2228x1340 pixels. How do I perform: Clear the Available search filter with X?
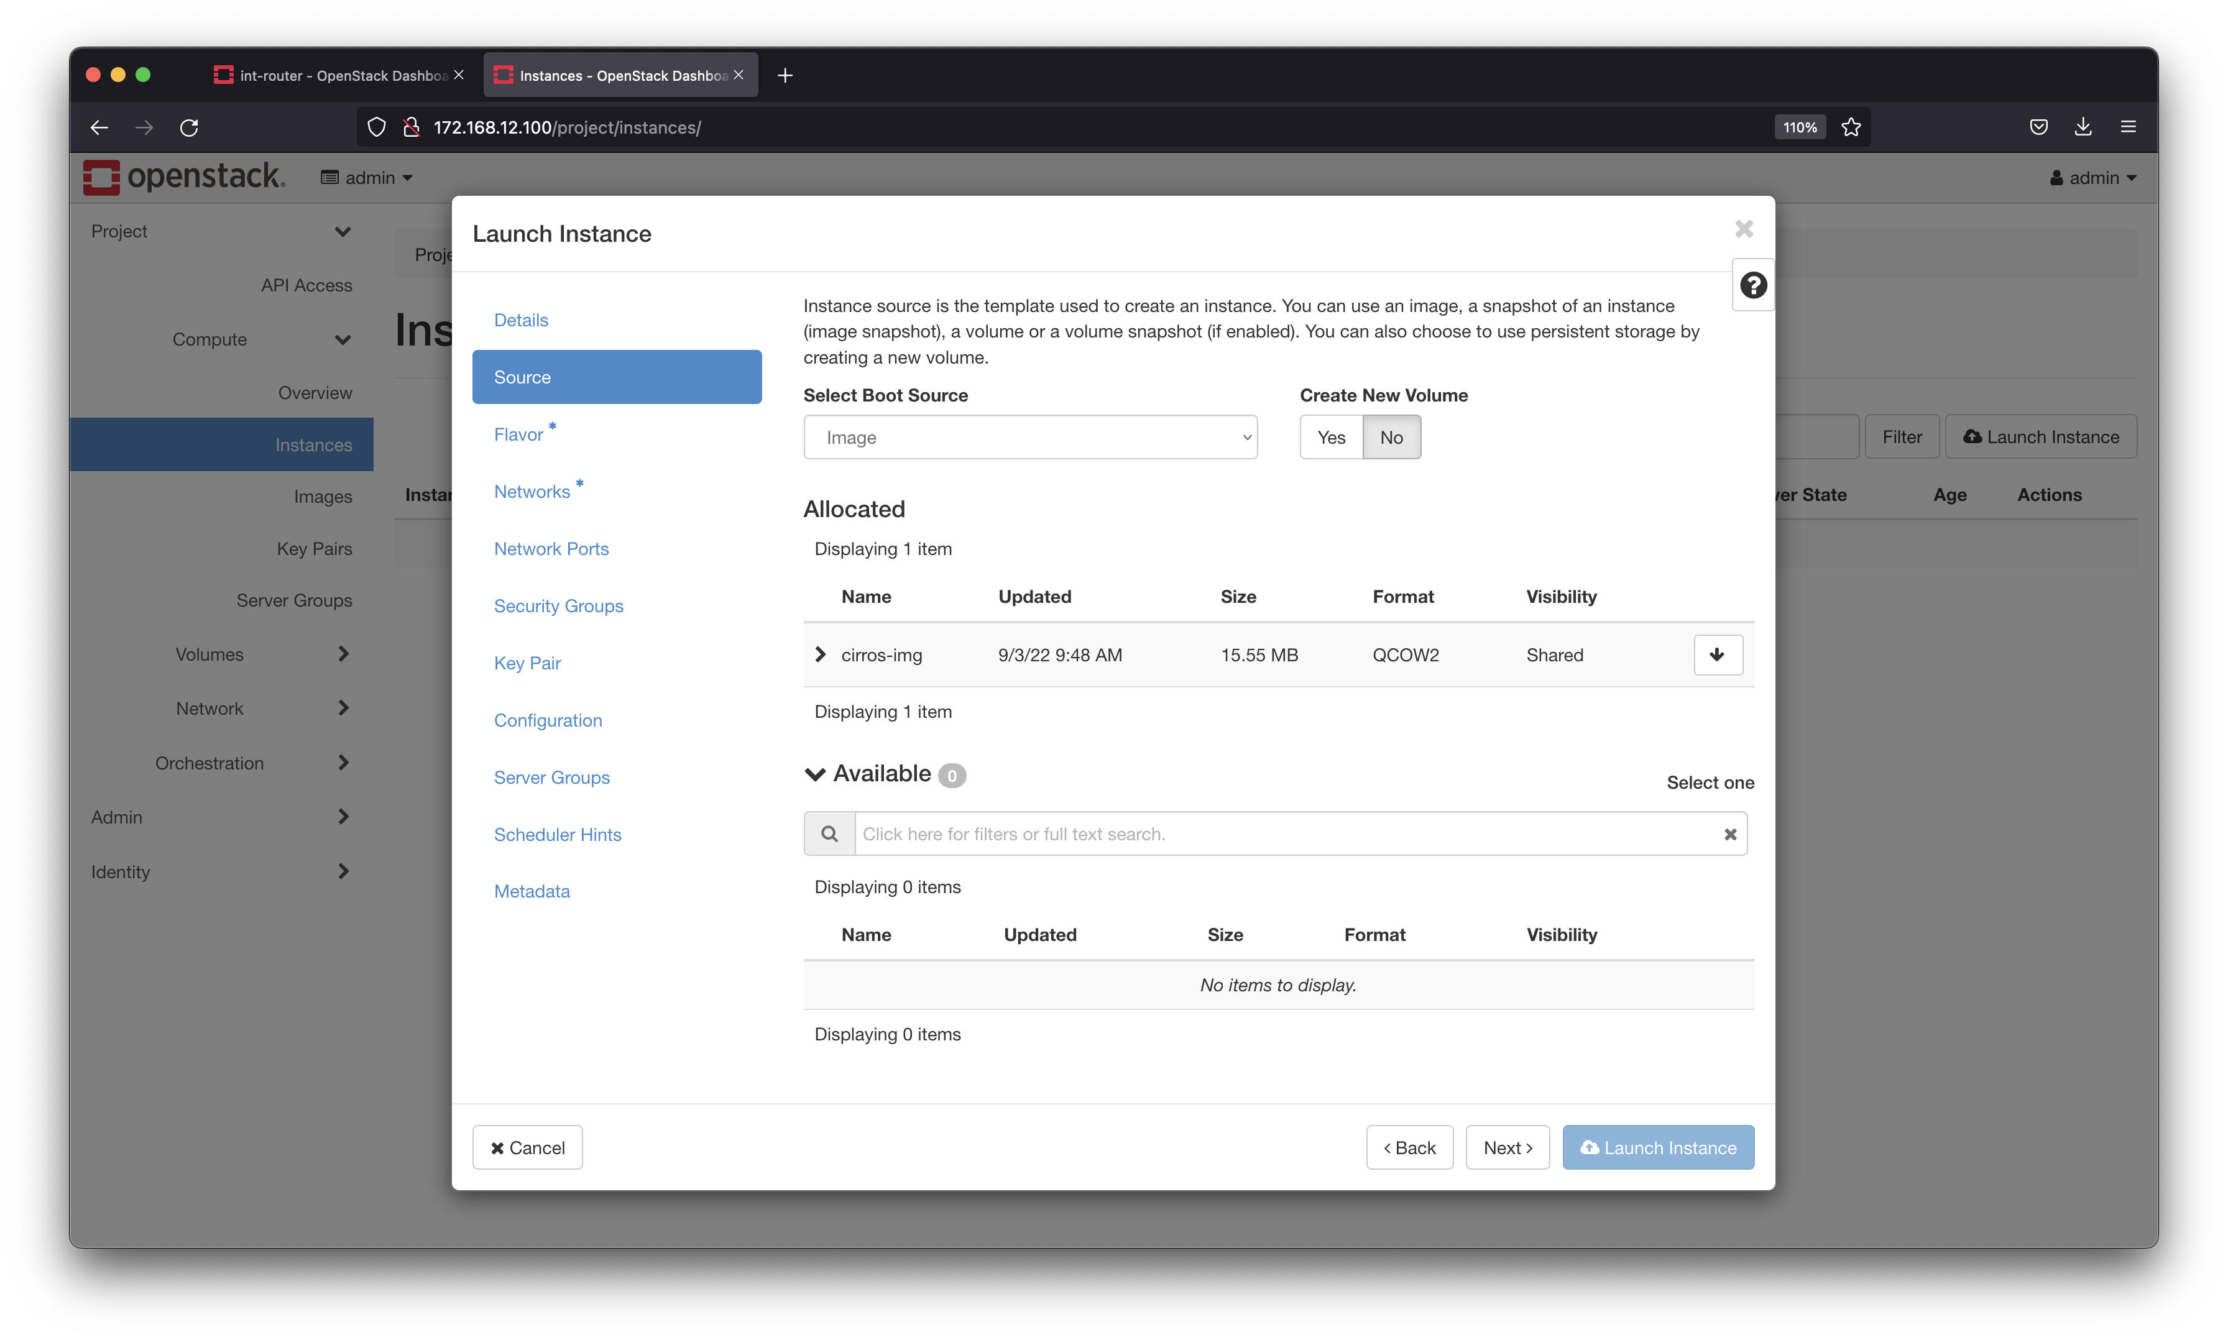1729,834
